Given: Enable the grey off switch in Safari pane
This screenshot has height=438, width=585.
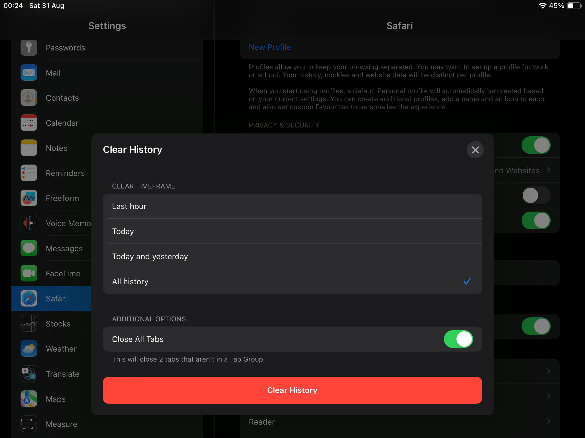Looking at the screenshot, I should pos(536,195).
